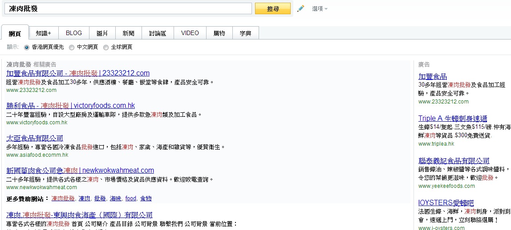Open the BLOG tab
Screen dimensions: 511x230
click(x=73, y=33)
